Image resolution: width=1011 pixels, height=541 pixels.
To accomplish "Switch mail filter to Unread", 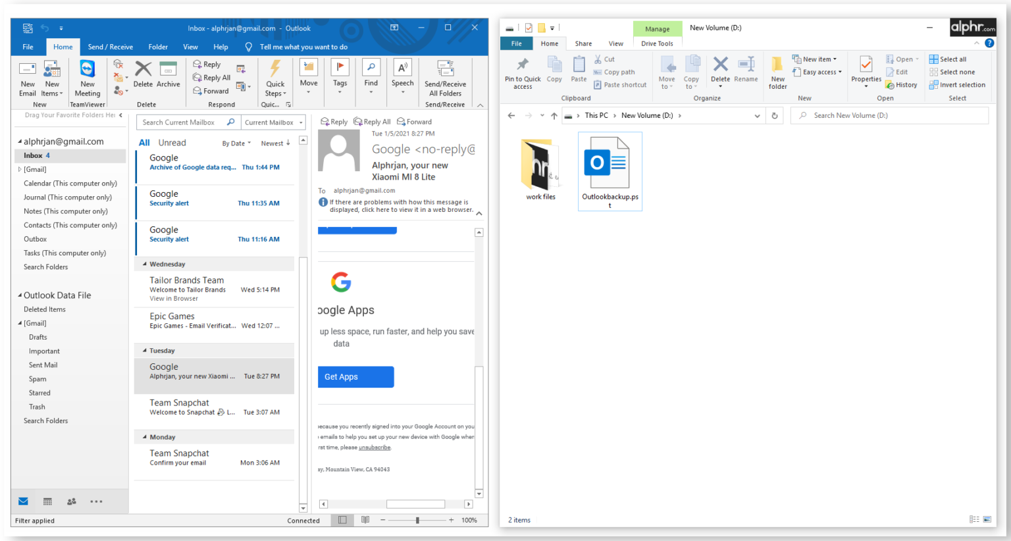I will (x=172, y=142).
